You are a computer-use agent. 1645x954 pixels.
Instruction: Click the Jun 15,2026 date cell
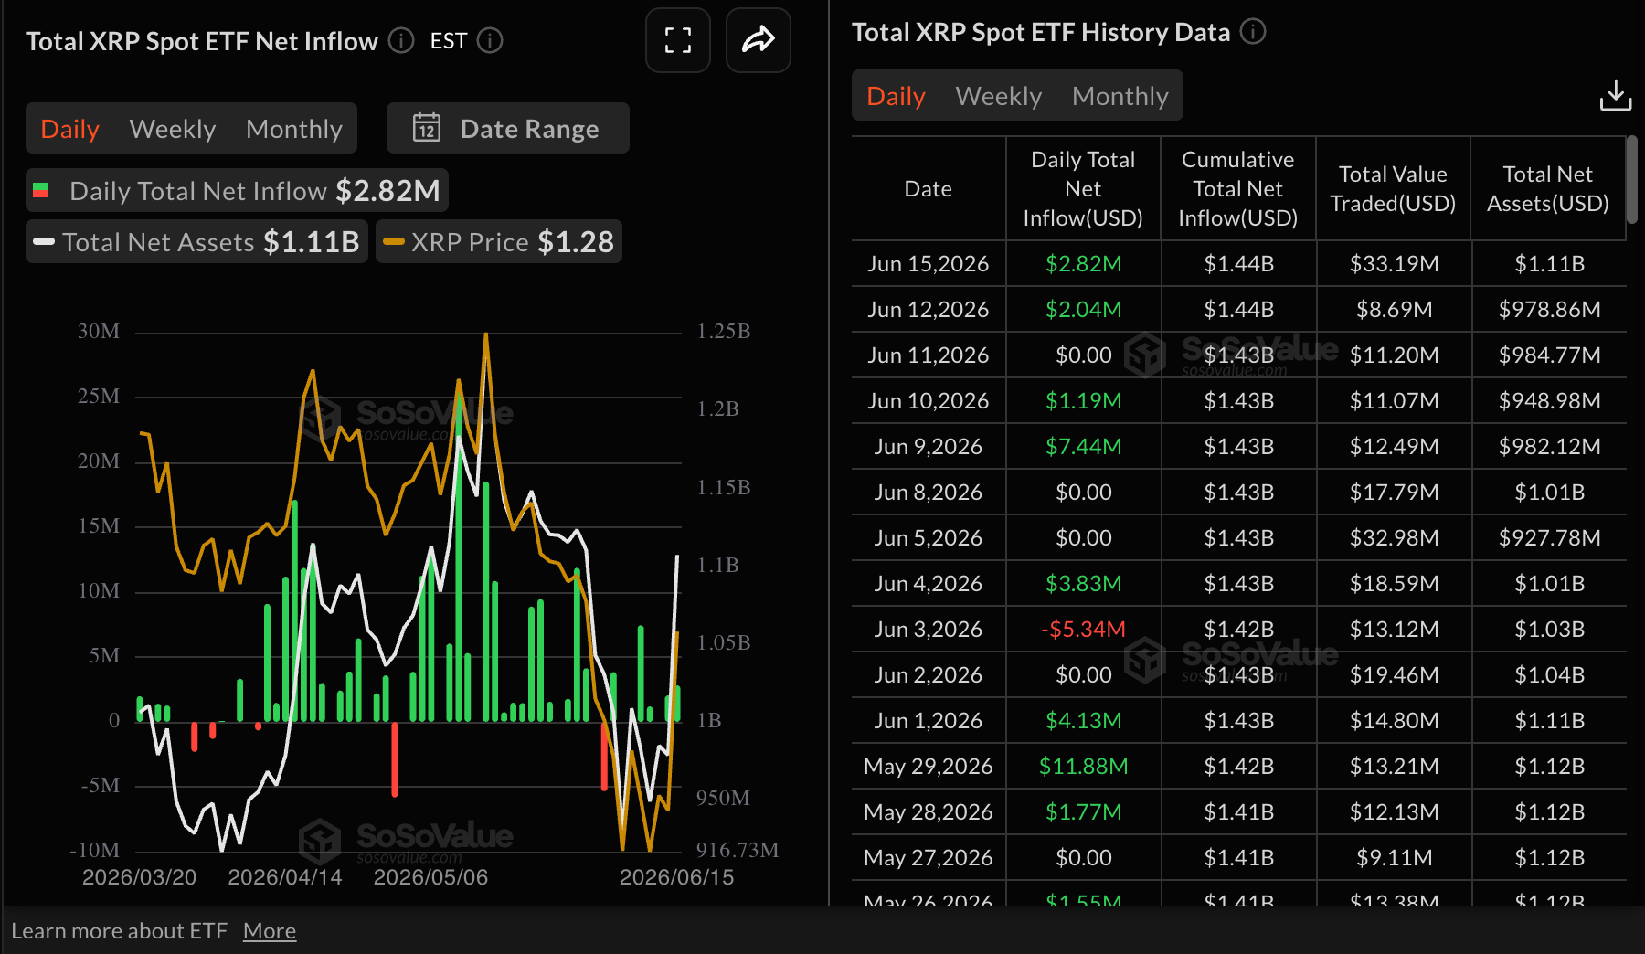(929, 264)
